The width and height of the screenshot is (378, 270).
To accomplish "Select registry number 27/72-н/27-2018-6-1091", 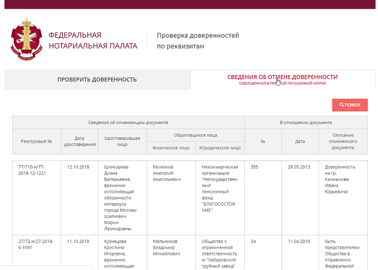I will [37, 253].
